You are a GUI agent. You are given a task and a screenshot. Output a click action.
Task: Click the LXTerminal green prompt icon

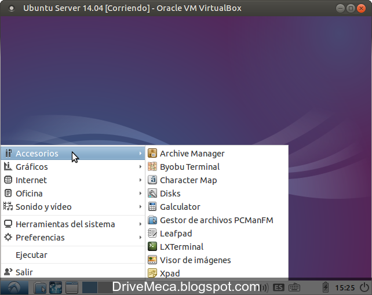pos(152,246)
